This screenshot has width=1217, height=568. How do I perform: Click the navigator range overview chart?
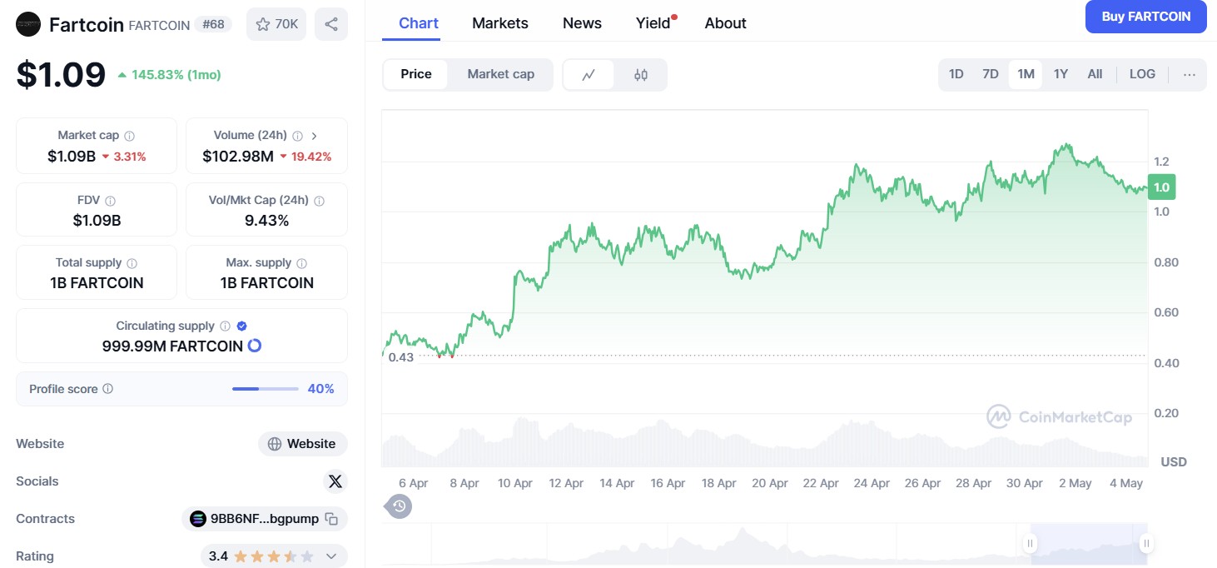pyautogui.click(x=764, y=545)
